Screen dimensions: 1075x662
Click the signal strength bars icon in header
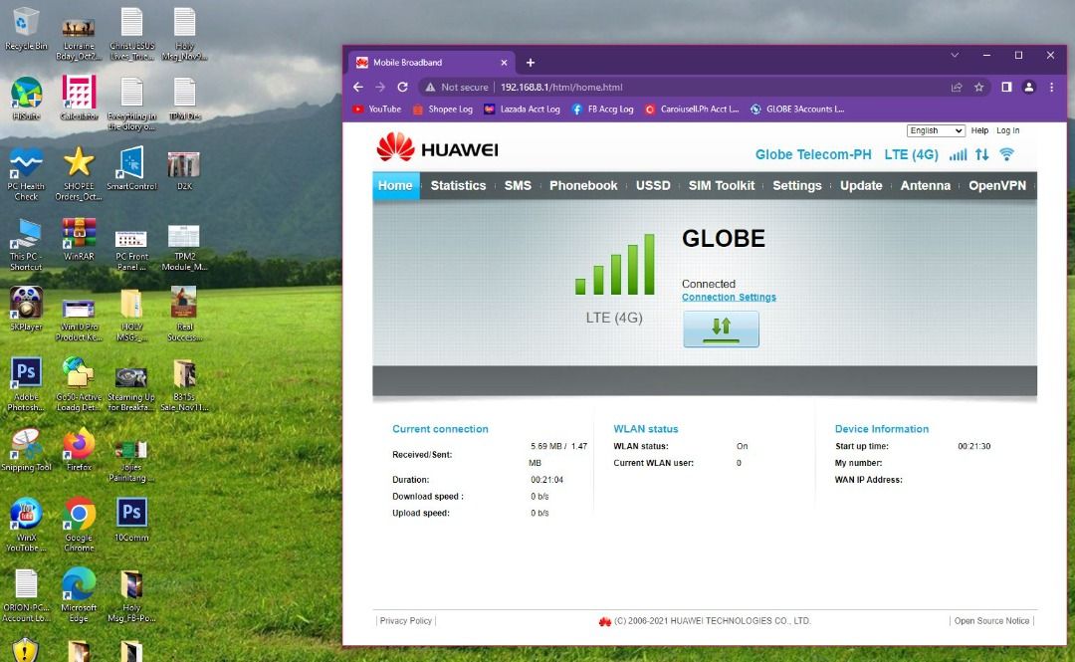coord(958,154)
